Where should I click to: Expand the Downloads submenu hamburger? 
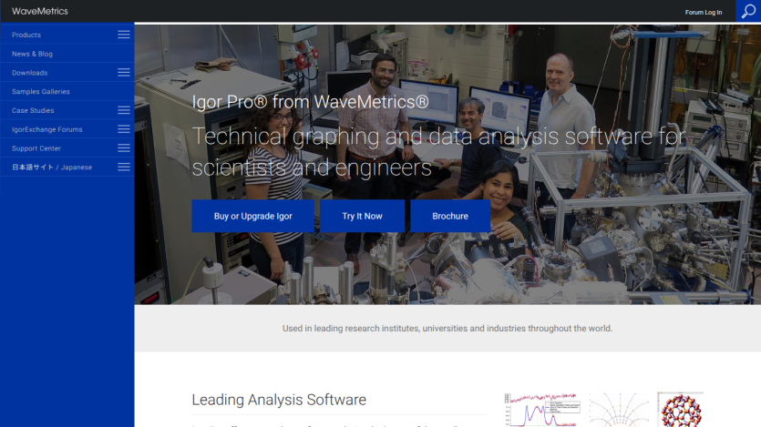coord(124,72)
